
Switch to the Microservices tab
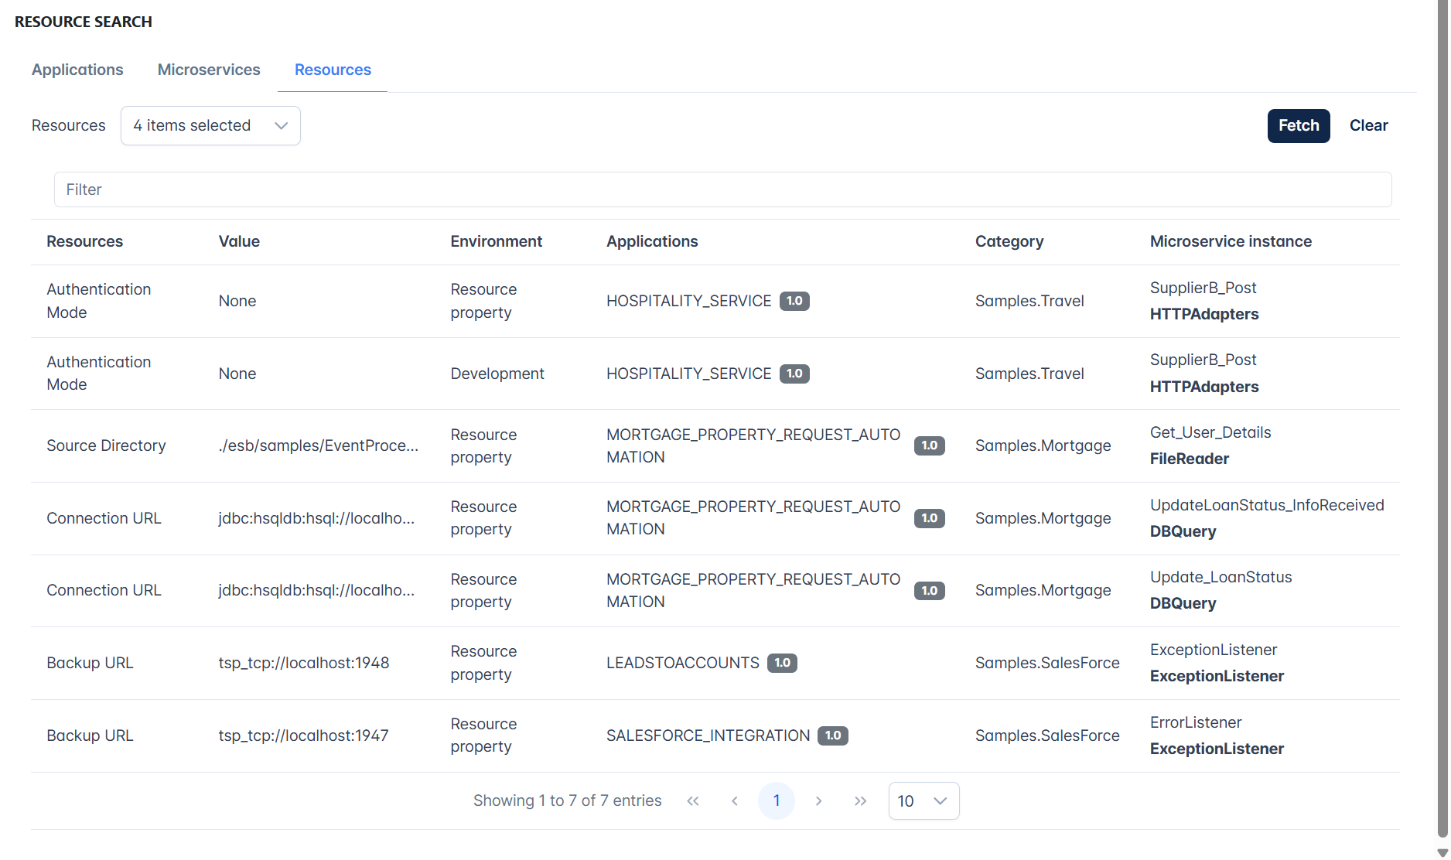[x=209, y=70]
